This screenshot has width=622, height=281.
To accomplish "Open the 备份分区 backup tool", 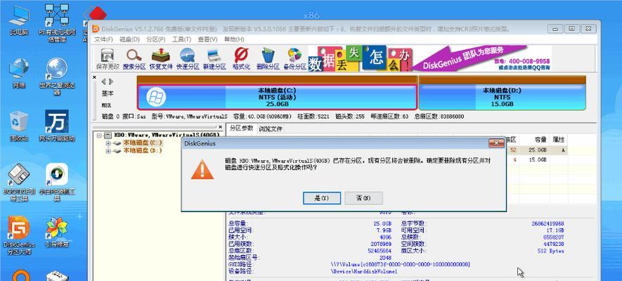I will (x=294, y=60).
